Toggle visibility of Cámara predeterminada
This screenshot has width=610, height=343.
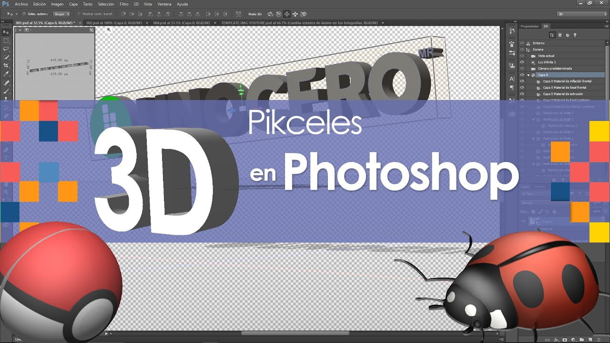[x=522, y=69]
